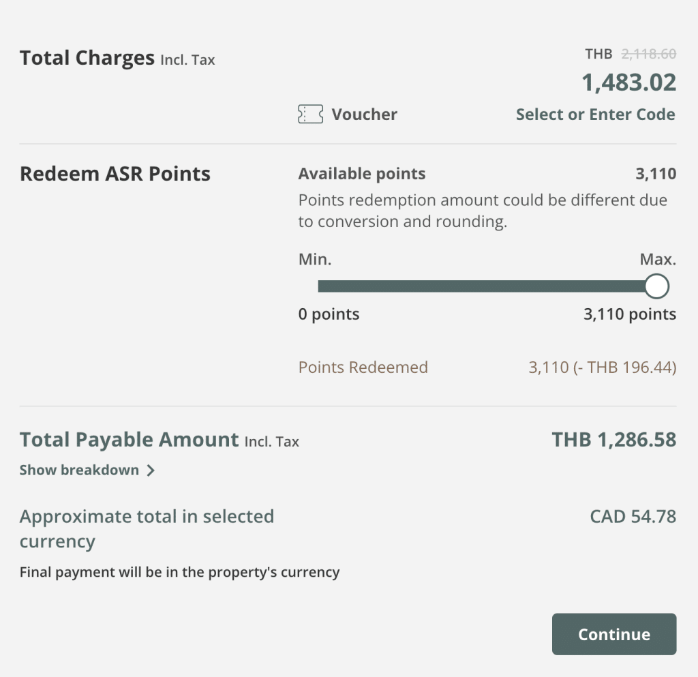The height and width of the screenshot is (677, 698).
Task: Click the 3,110 points maximum value
Action: pos(630,314)
